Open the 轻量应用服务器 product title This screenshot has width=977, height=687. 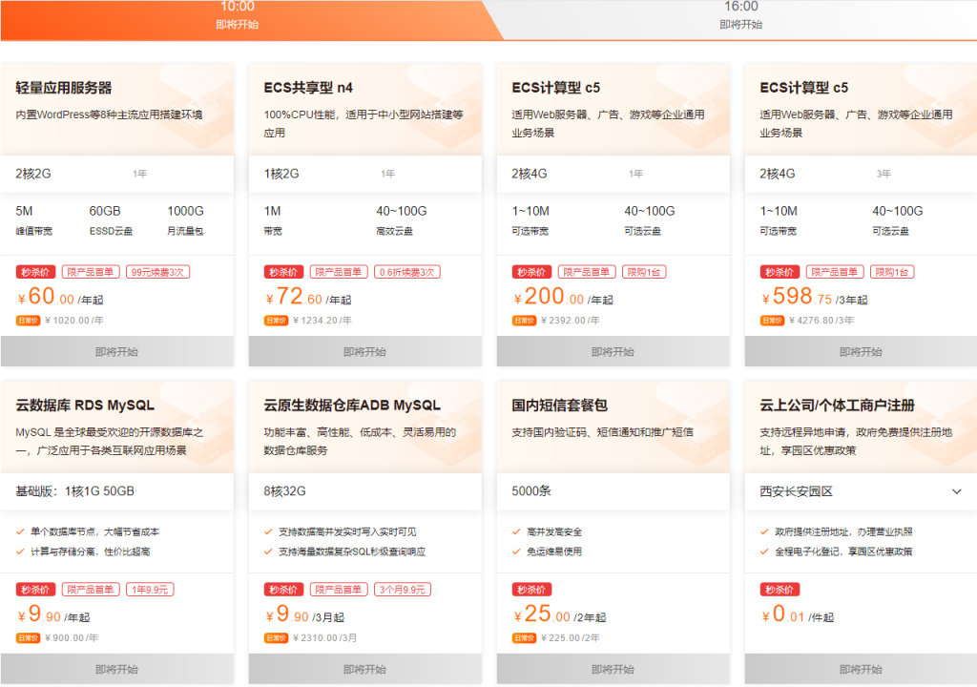click(x=64, y=88)
